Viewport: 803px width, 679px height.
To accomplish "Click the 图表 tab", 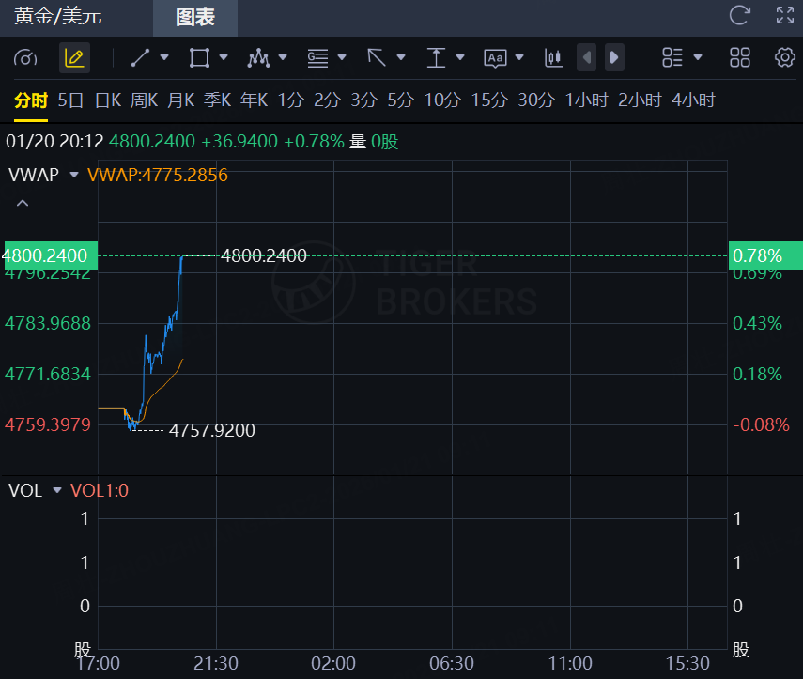I will tap(195, 17).
